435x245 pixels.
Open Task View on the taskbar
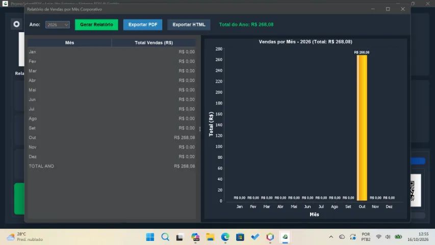[x=180, y=237]
